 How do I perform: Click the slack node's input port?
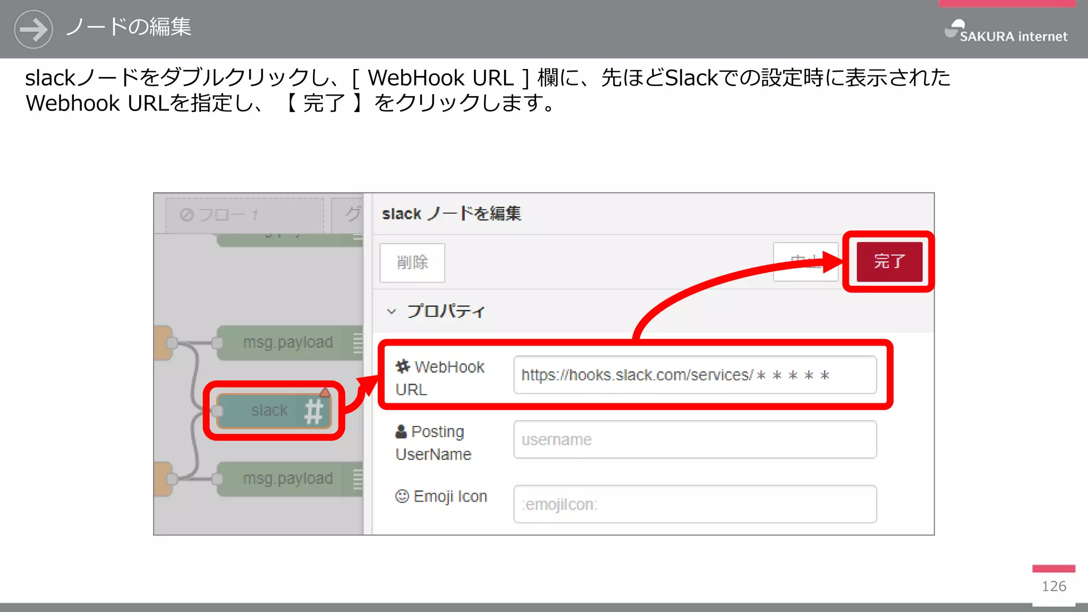click(x=217, y=411)
